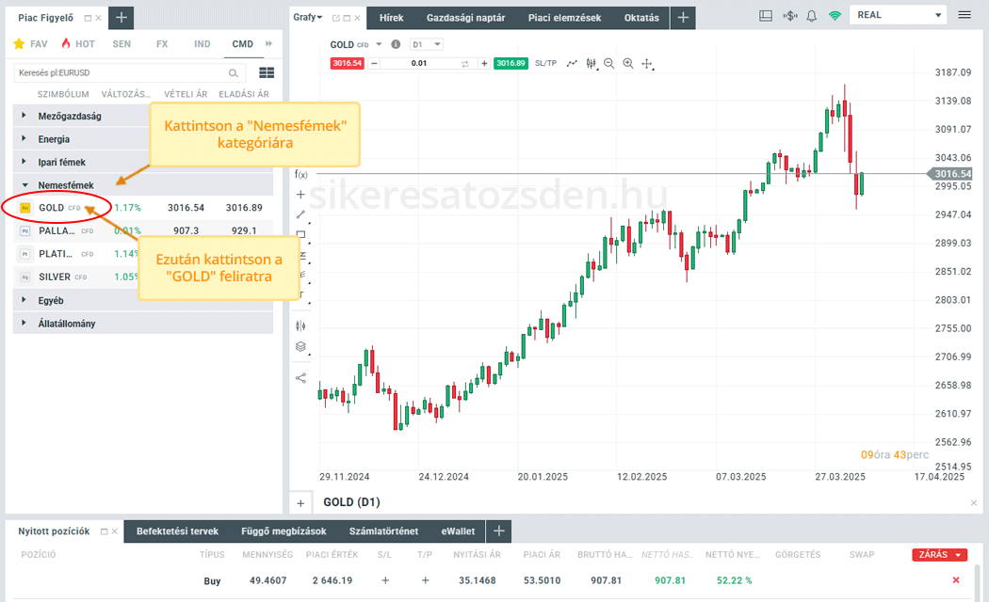This screenshot has height=602, width=989.
Task: Select the crosshair move tool
Action: 647,64
